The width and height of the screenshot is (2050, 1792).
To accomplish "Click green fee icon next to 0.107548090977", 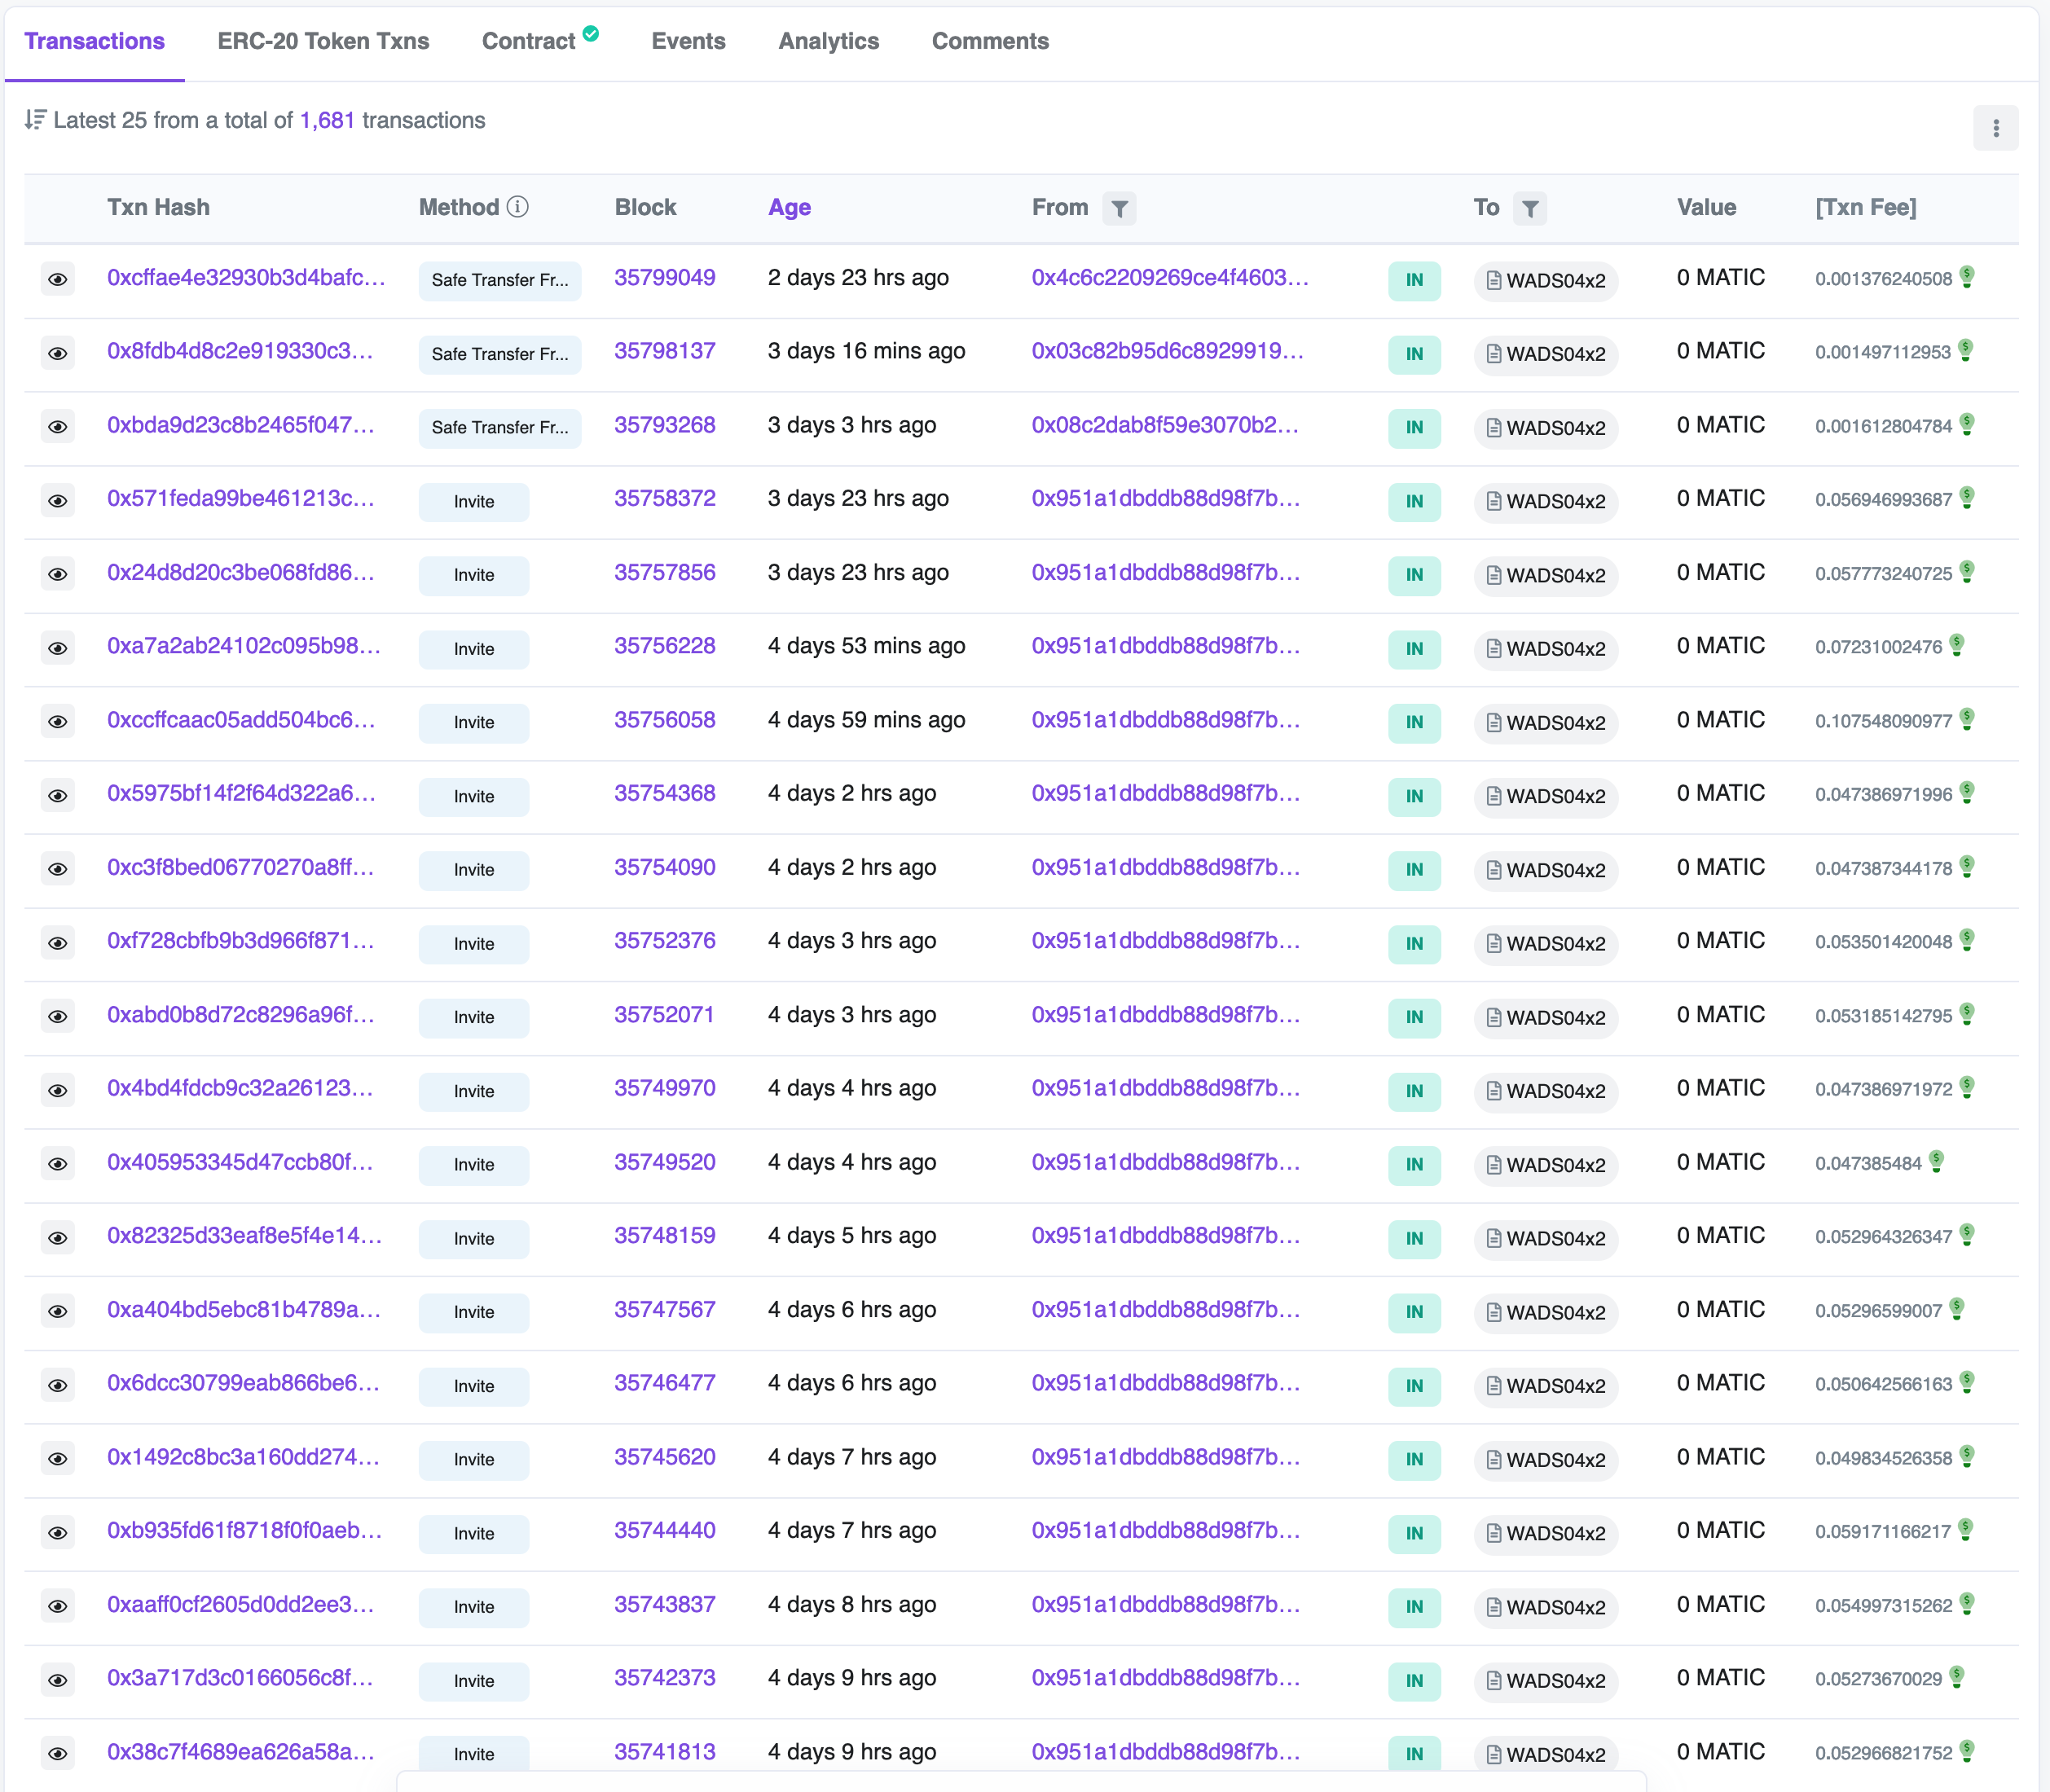I will pos(1967,719).
